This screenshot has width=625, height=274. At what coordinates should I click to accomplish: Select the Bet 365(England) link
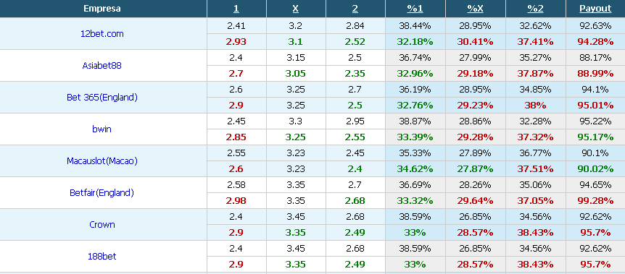click(x=102, y=98)
